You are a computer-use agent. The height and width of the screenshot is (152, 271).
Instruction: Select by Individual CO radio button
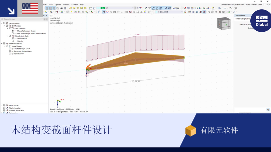tap(10, 54)
